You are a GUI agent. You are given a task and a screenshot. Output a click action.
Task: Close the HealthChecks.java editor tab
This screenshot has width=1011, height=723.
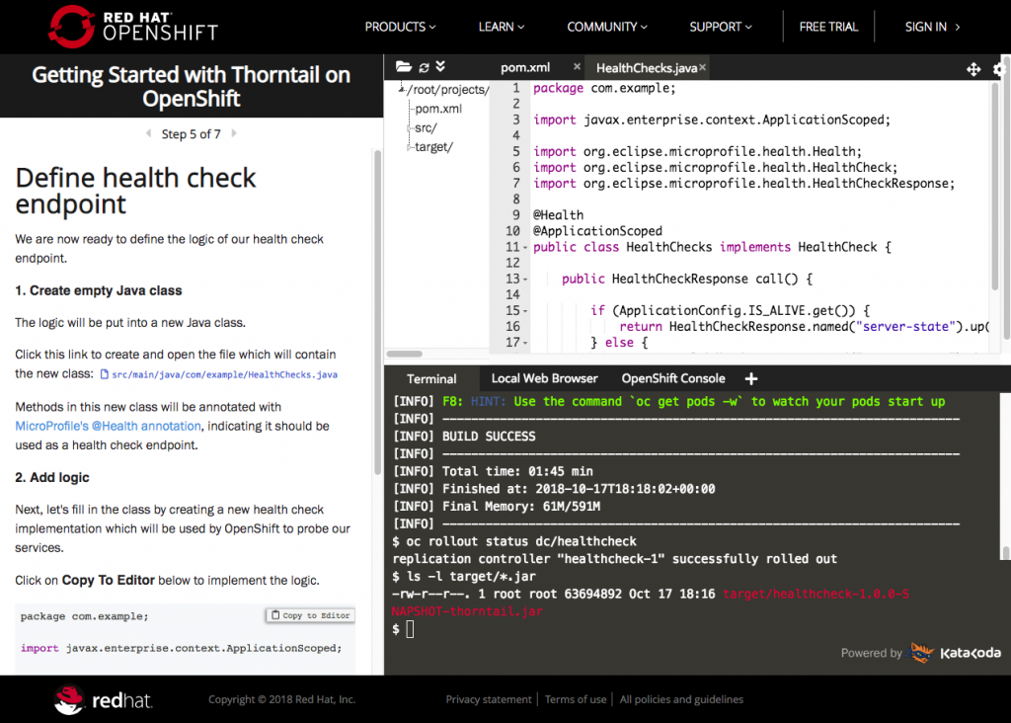703,68
